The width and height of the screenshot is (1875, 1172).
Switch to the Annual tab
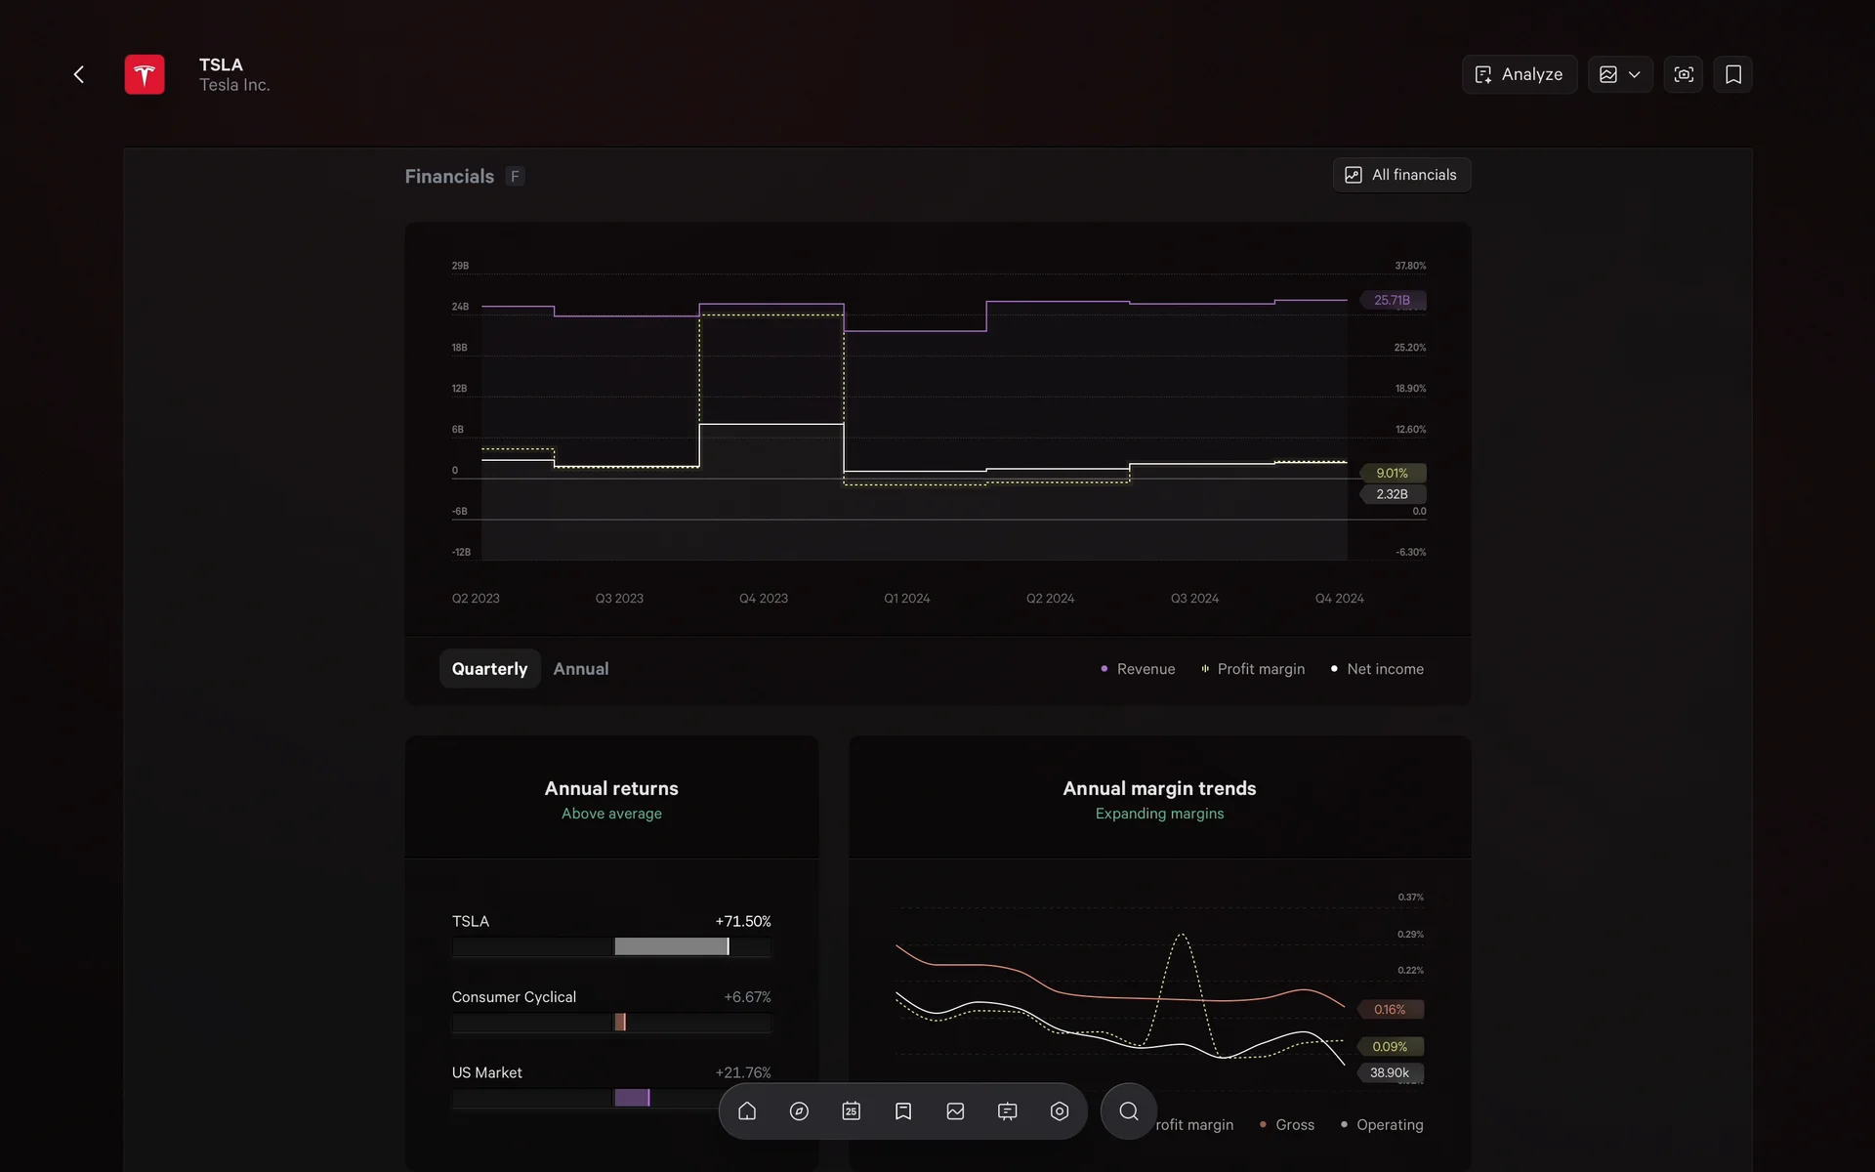tap(580, 669)
